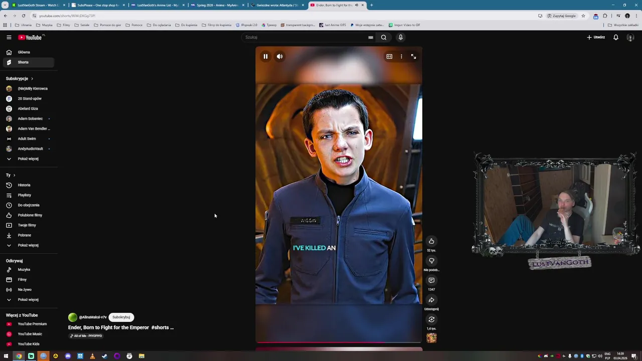Screen dimensions: 642x361
Task: Open YouTube notifications bell
Action: pos(616,37)
